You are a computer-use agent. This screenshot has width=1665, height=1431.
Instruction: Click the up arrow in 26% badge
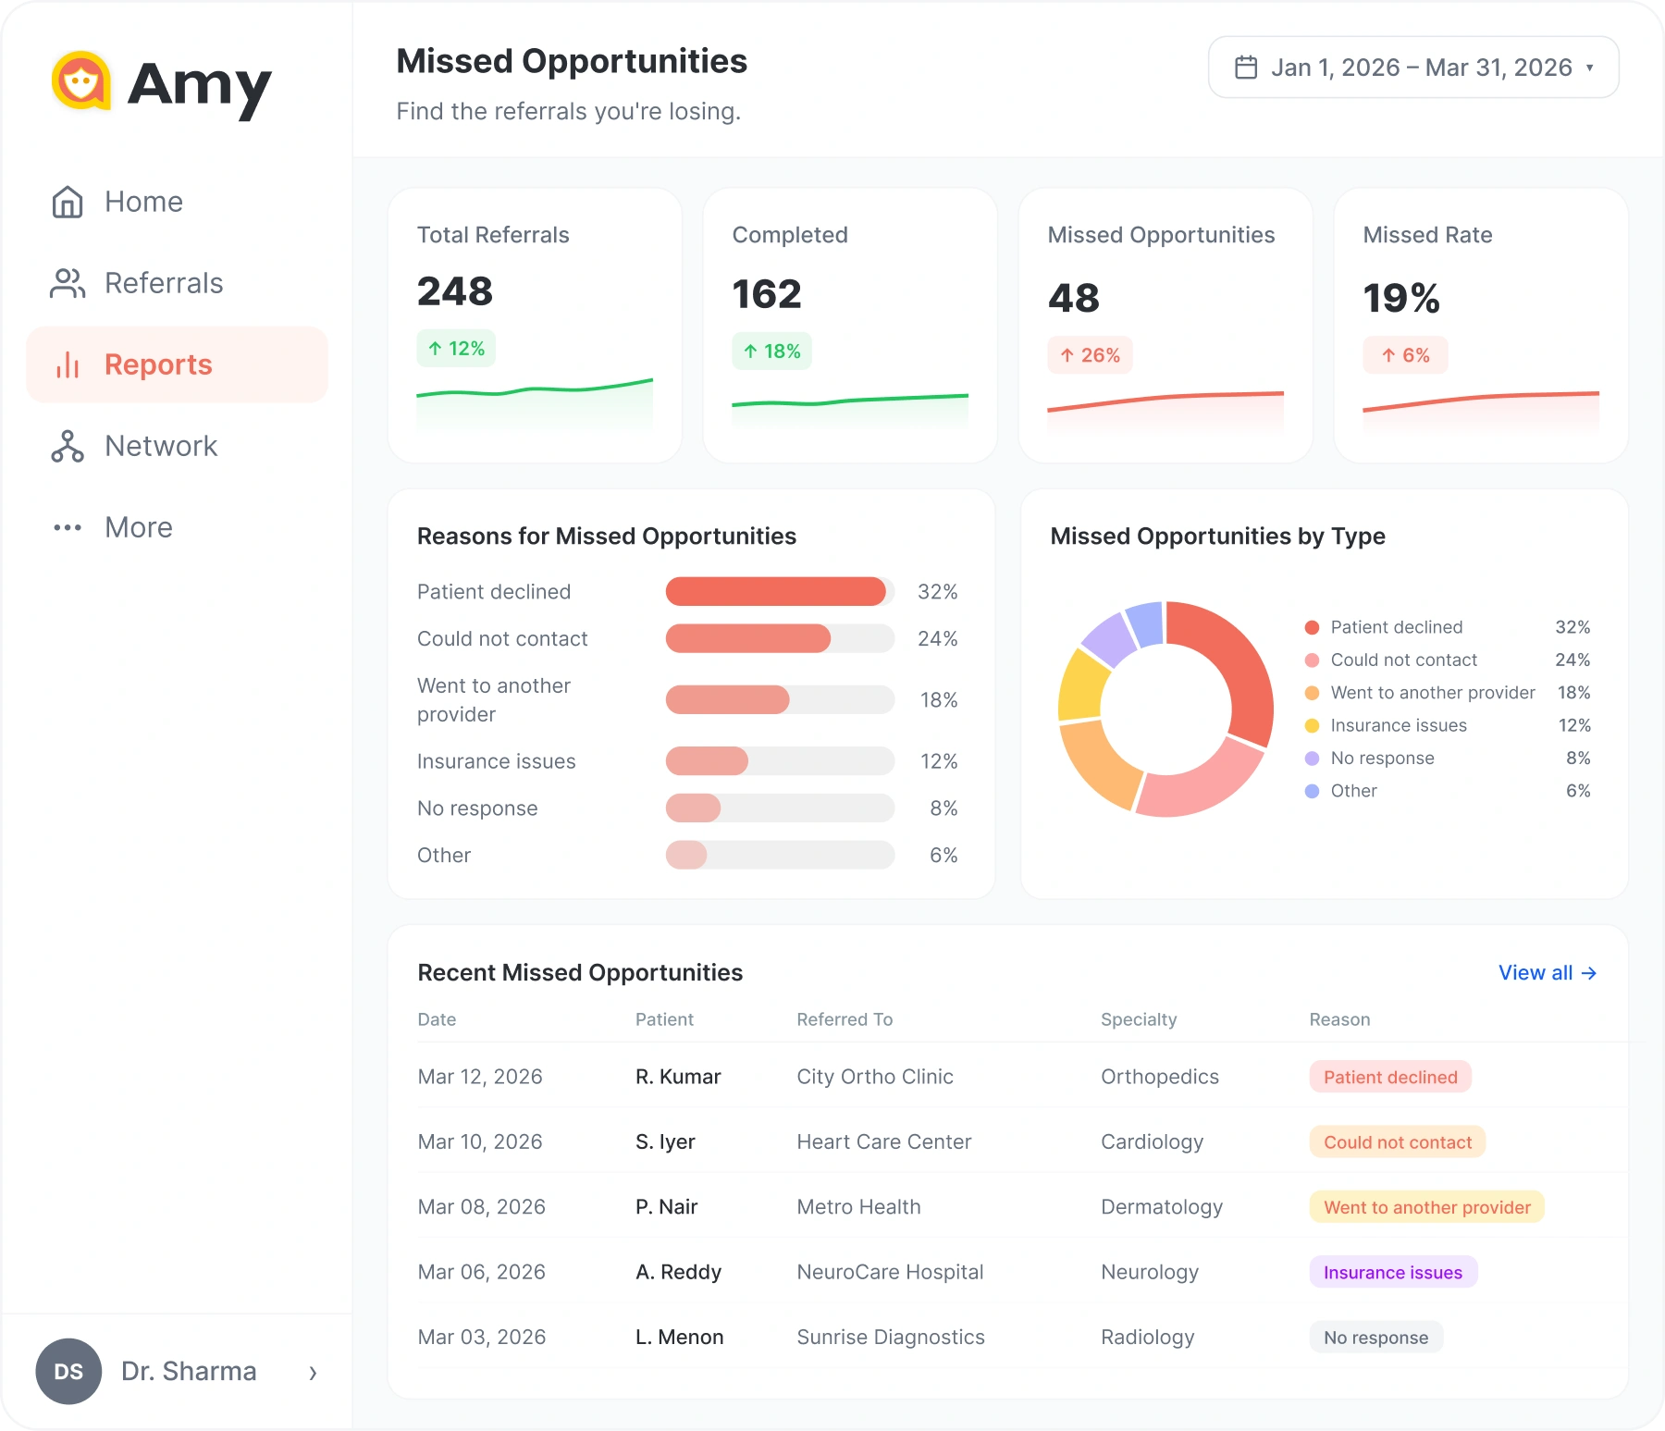[x=1067, y=355]
